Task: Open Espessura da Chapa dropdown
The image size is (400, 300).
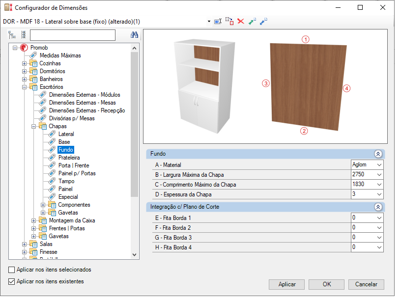Action: 379,194
